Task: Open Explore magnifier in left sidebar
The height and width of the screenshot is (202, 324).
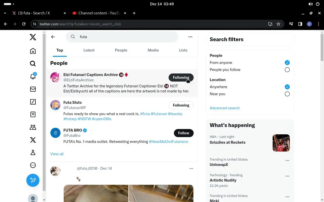Action: coord(33,64)
